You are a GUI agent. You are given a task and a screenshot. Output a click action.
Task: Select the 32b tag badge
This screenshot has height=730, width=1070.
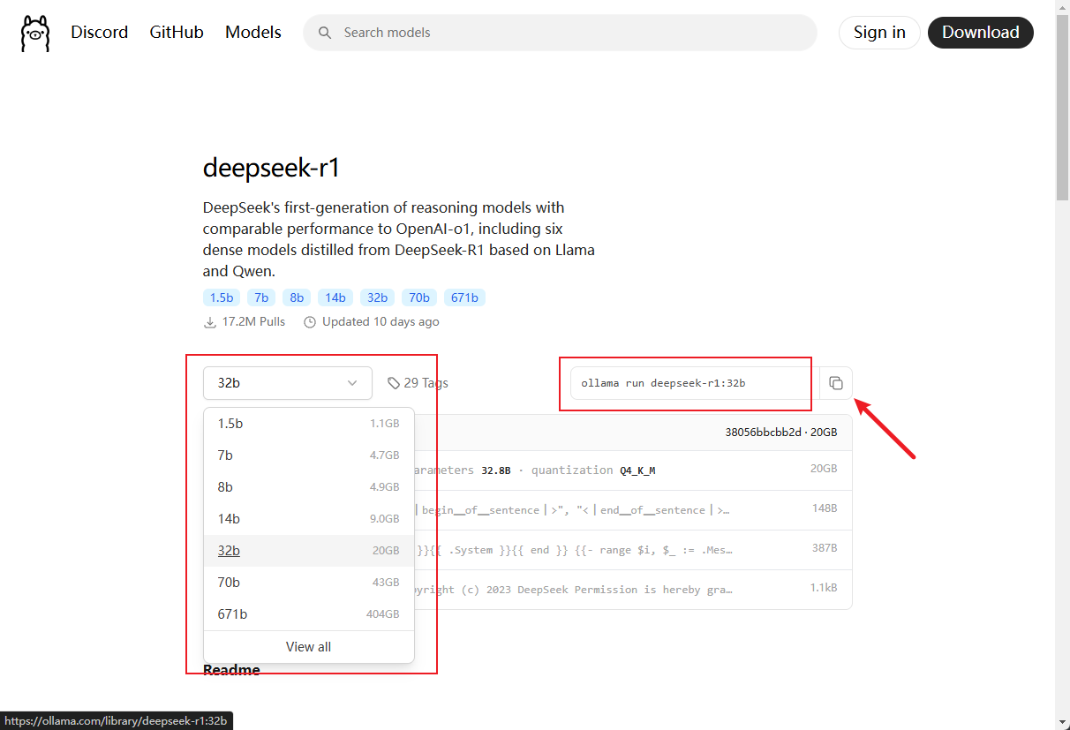pos(377,297)
